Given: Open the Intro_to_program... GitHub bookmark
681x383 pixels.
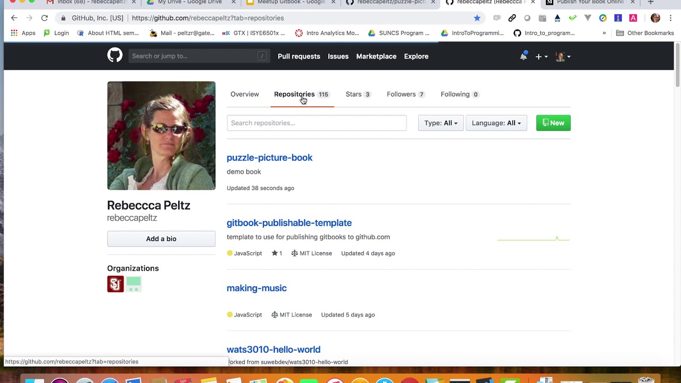Looking at the screenshot, I should pos(544,33).
